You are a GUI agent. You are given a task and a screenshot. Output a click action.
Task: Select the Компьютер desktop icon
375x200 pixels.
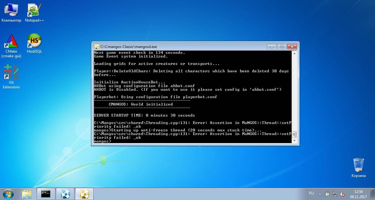(11, 13)
